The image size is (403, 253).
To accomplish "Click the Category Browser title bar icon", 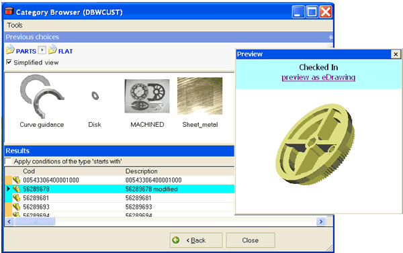I will (9, 11).
